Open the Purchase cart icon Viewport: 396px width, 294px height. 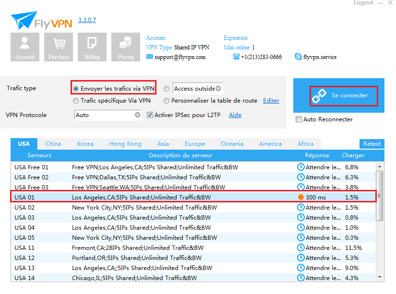[59, 47]
